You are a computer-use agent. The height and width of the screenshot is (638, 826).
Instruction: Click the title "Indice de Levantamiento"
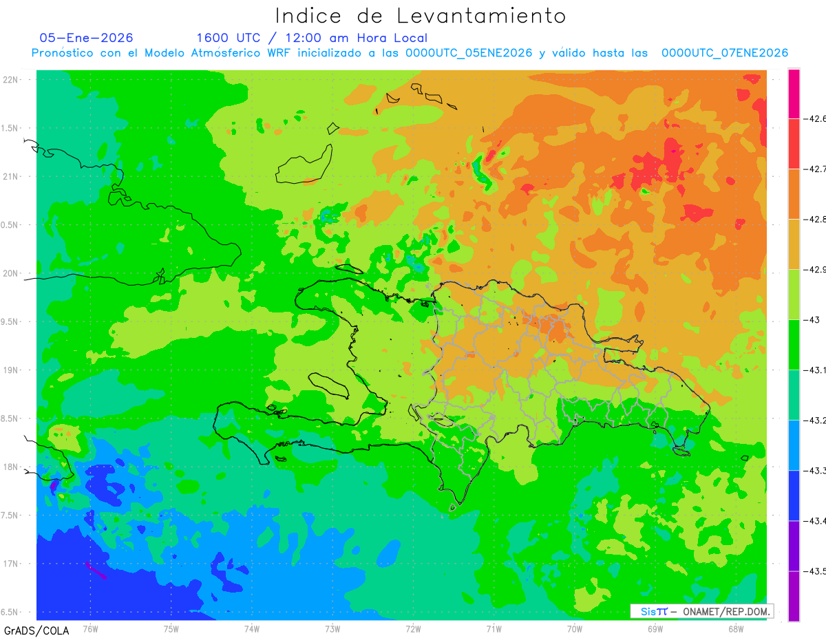pyautogui.click(x=421, y=15)
